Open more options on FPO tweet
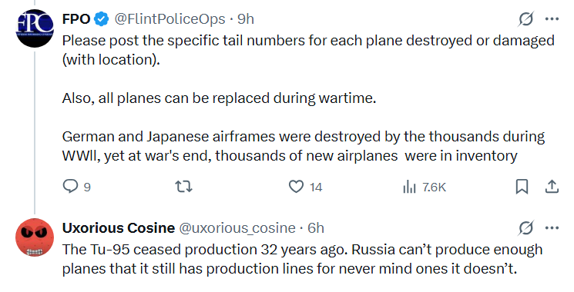Image resolution: width=574 pixels, height=292 pixels. (x=552, y=19)
